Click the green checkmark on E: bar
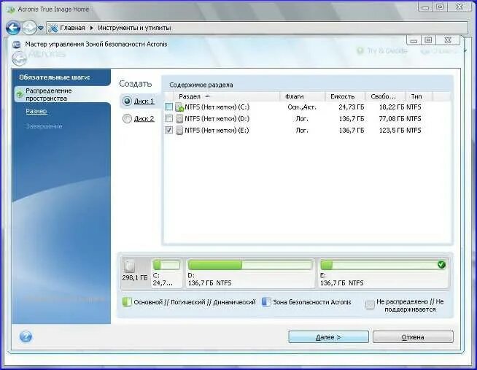 tap(441, 264)
